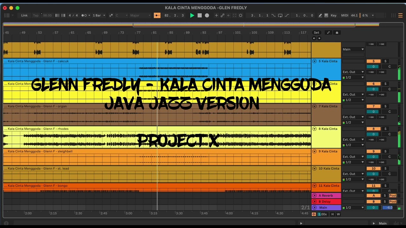The width and height of the screenshot is (406, 228).
Task: Click the Set locator button
Action: coord(316,33)
